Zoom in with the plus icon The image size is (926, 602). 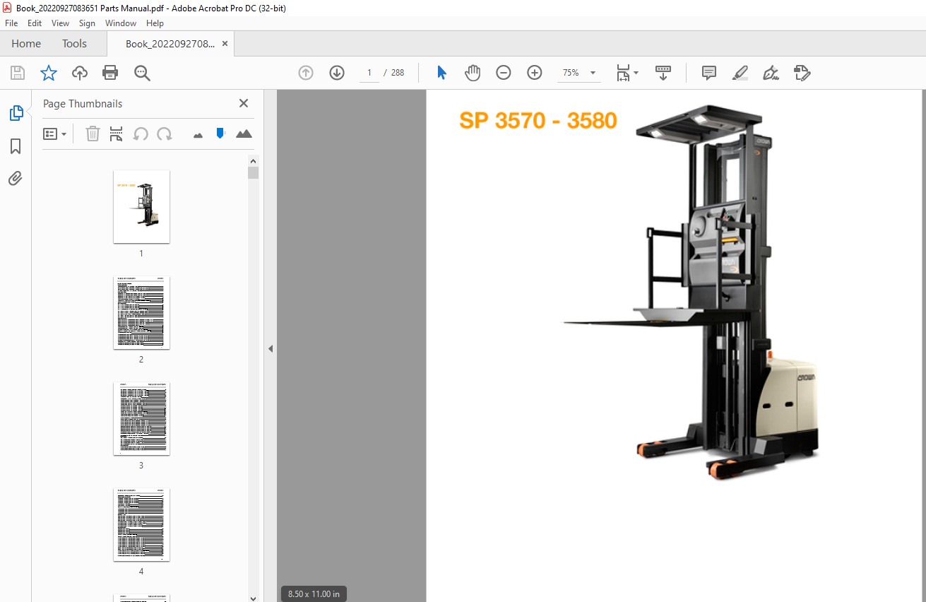point(535,73)
